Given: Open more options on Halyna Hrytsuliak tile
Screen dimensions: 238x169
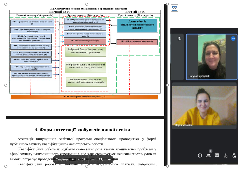Looking at the screenshot, I should (233, 39).
